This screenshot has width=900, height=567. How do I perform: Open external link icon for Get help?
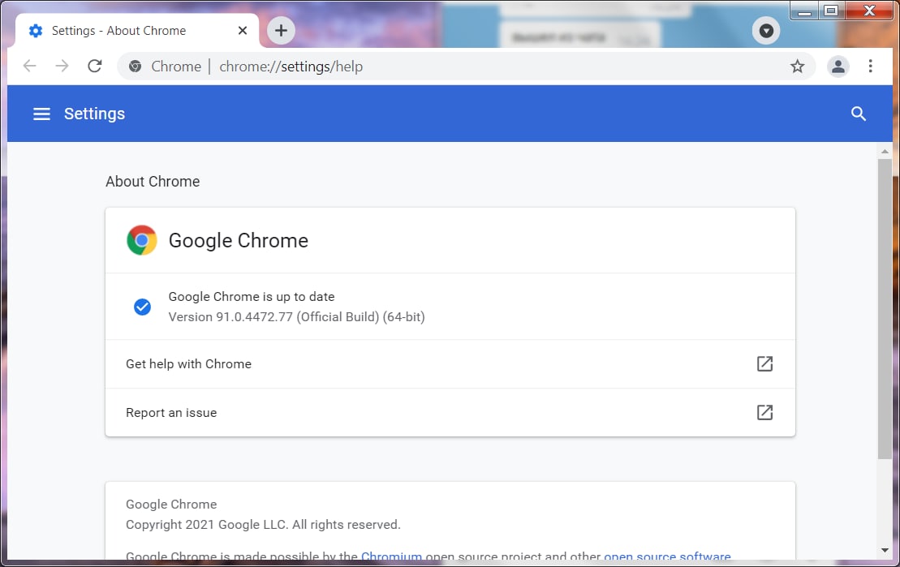pyautogui.click(x=764, y=364)
